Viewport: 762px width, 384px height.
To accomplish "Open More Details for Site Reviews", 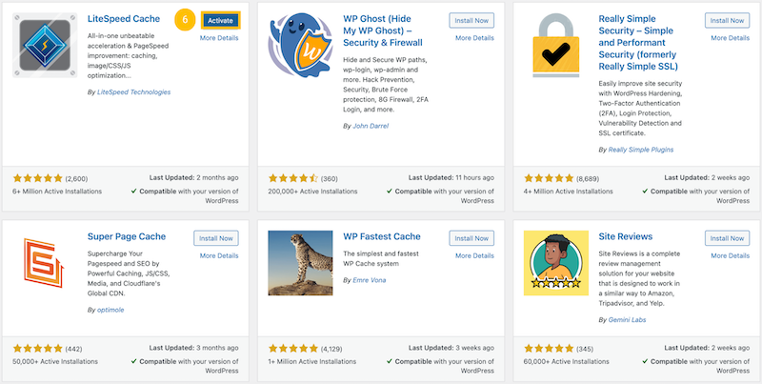I will tap(727, 255).
